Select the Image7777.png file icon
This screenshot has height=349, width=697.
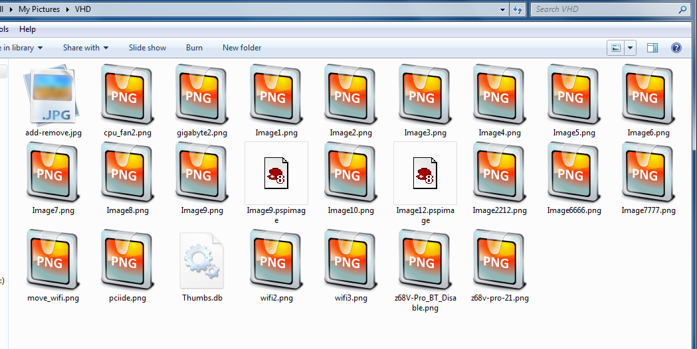pyautogui.click(x=648, y=173)
